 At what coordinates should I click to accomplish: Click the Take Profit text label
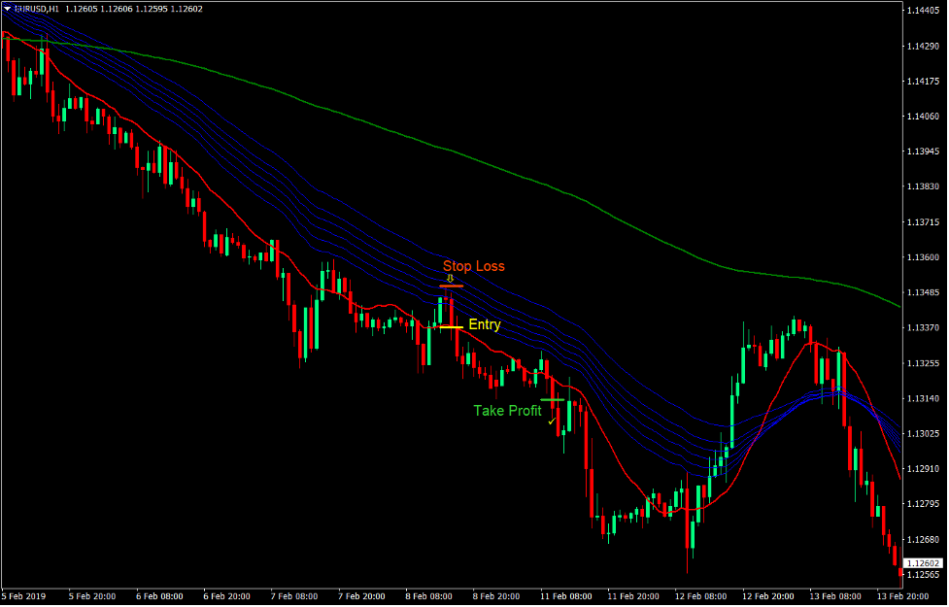[x=506, y=411]
